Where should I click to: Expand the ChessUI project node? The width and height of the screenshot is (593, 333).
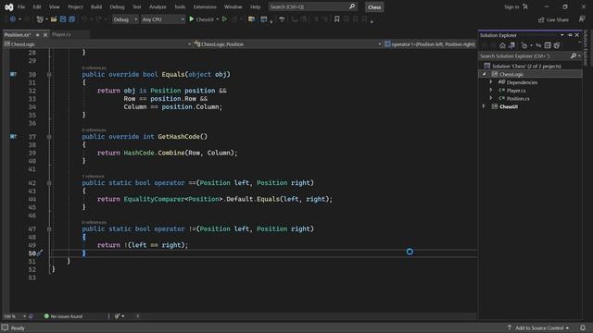[484, 106]
